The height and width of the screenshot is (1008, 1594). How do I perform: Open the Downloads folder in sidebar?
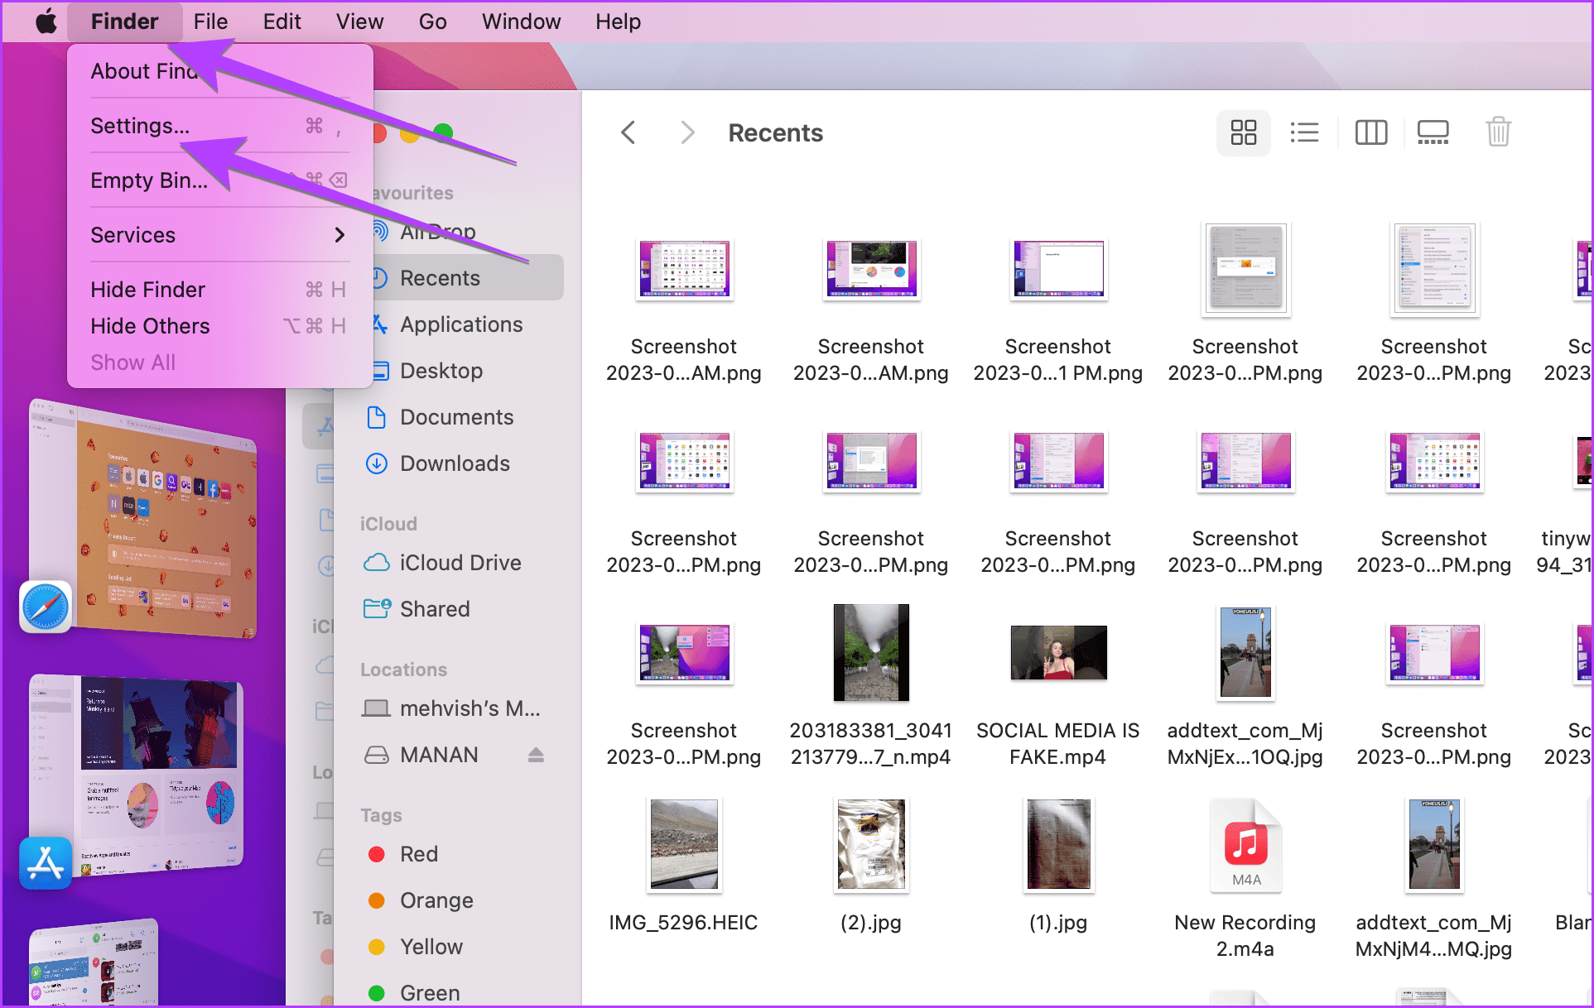(455, 463)
